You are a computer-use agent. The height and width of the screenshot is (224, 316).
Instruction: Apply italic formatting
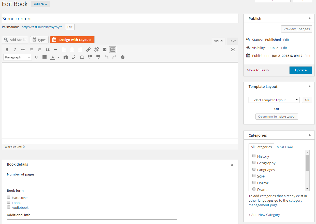[15, 50]
